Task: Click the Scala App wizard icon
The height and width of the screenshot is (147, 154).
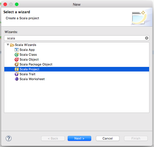Action: (x=17, y=50)
